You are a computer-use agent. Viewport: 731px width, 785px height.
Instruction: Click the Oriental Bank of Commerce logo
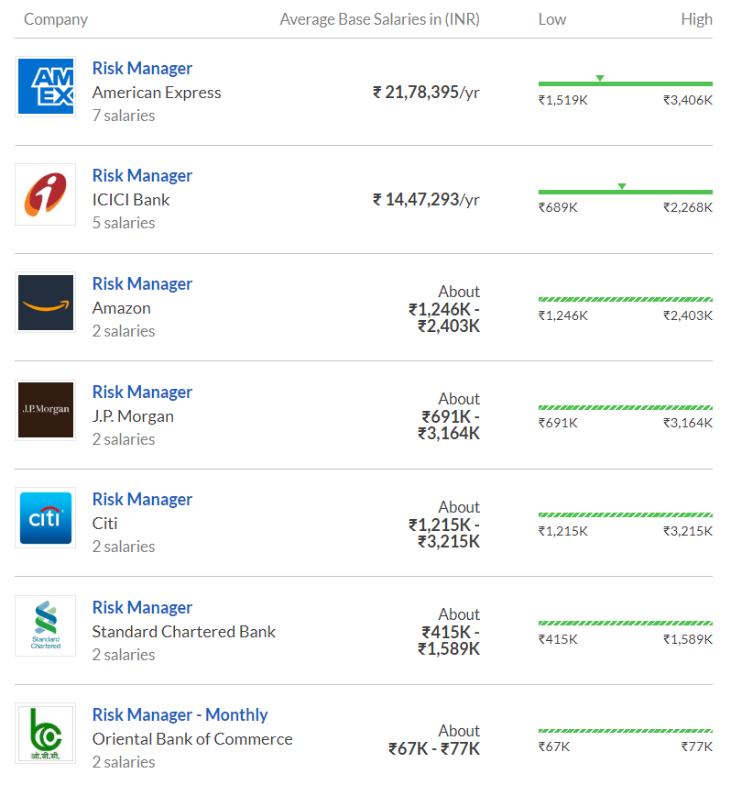(46, 734)
